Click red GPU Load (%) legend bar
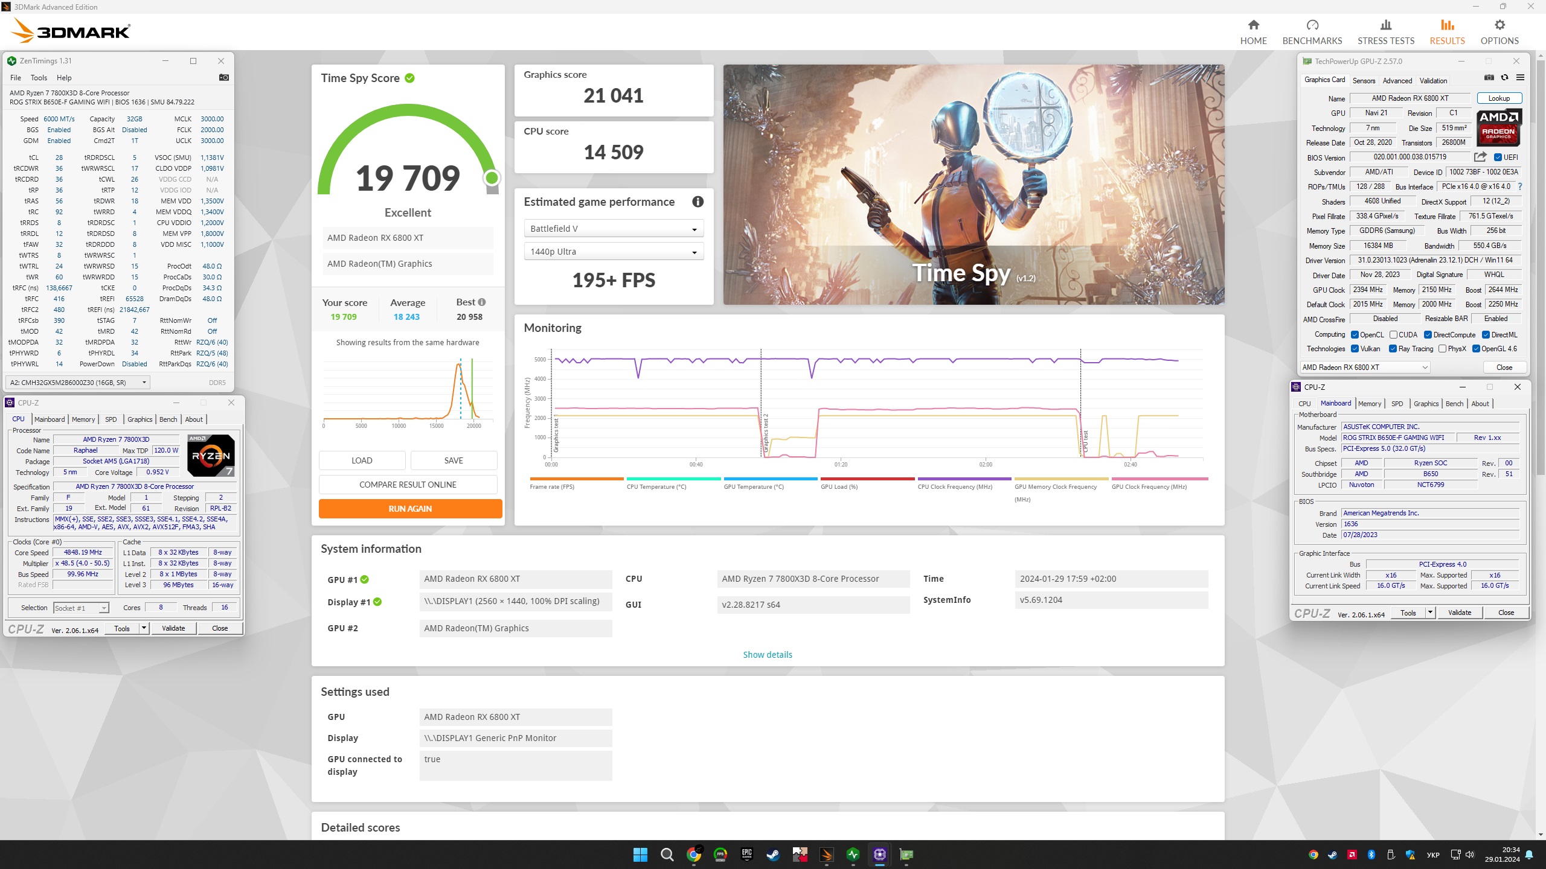Image resolution: width=1546 pixels, height=869 pixels. 867,479
